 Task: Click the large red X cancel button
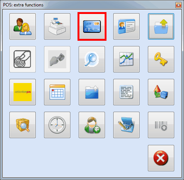pyautogui.click(x=161, y=158)
